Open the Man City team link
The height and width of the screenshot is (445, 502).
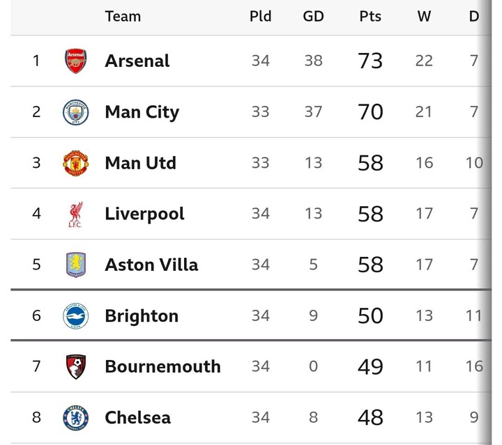coord(142,112)
